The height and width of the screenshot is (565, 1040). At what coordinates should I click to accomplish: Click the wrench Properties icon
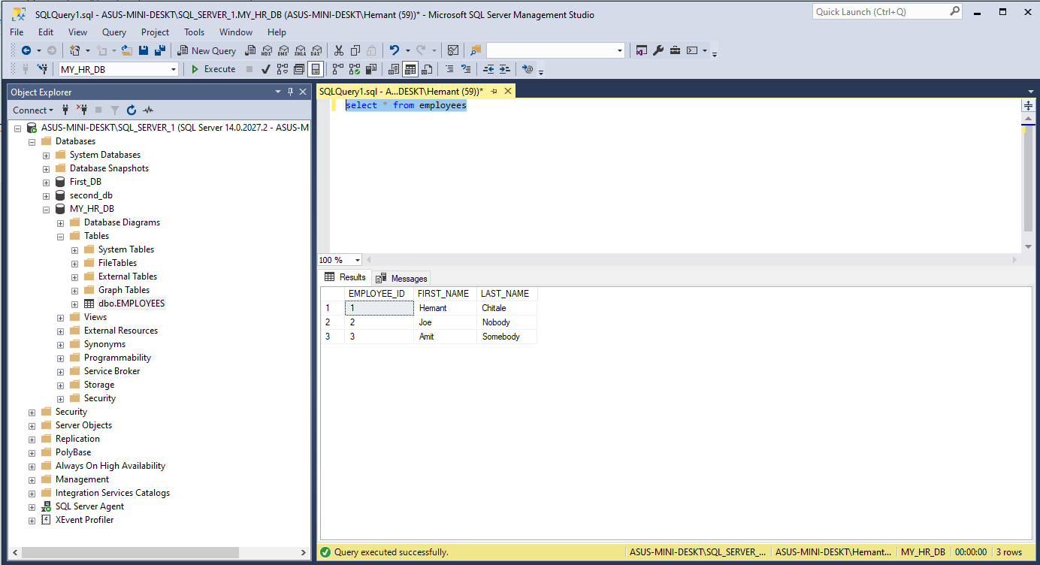click(658, 50)
